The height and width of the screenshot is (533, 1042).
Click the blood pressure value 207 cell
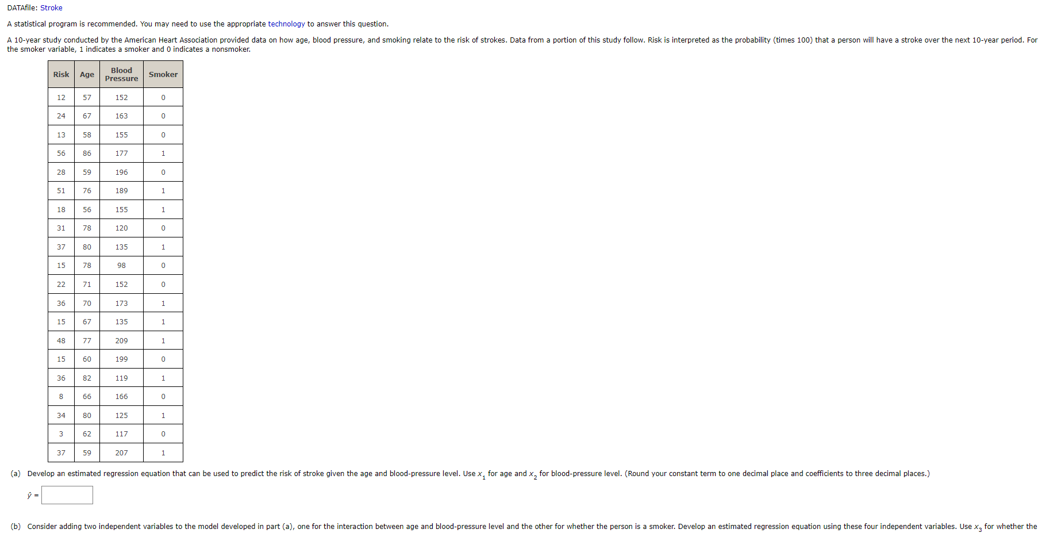click(x=121, y=453)
